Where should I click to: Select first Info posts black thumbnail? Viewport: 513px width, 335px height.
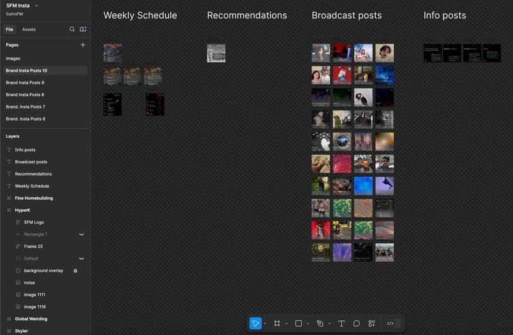pyautogui.click(x=433, y=53)
